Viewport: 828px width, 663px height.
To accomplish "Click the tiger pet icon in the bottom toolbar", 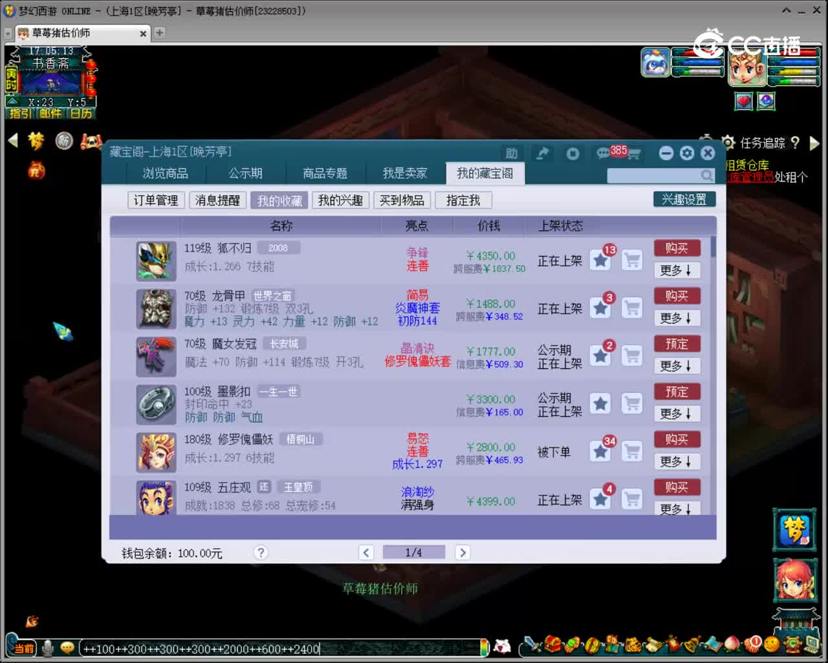I will point(633,644).
